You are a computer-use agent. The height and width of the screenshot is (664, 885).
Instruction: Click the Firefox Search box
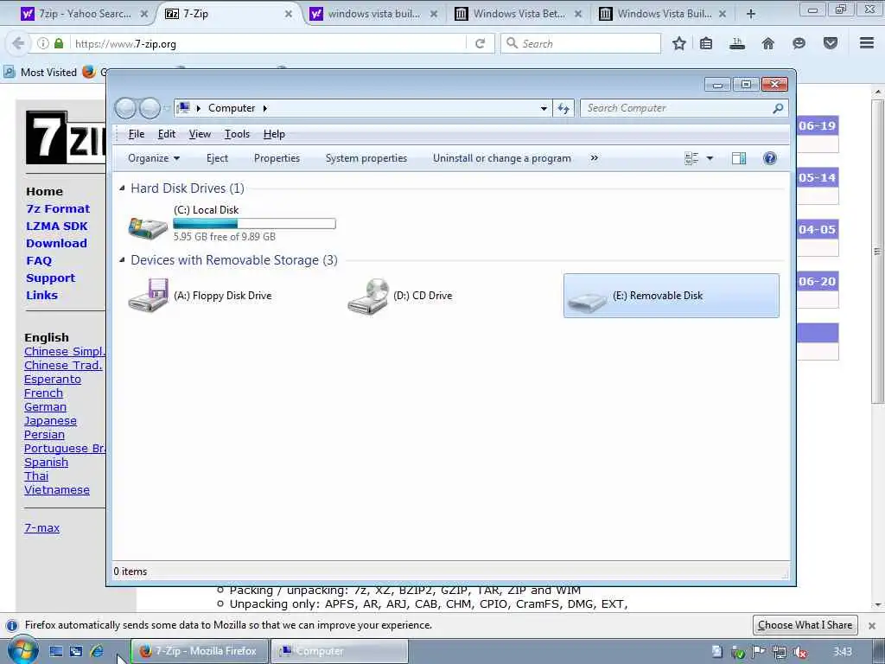coord(581,43)
